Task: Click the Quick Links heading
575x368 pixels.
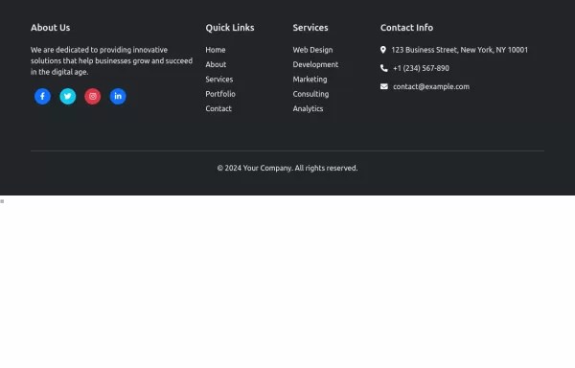Action: click(x=230, y=28)
